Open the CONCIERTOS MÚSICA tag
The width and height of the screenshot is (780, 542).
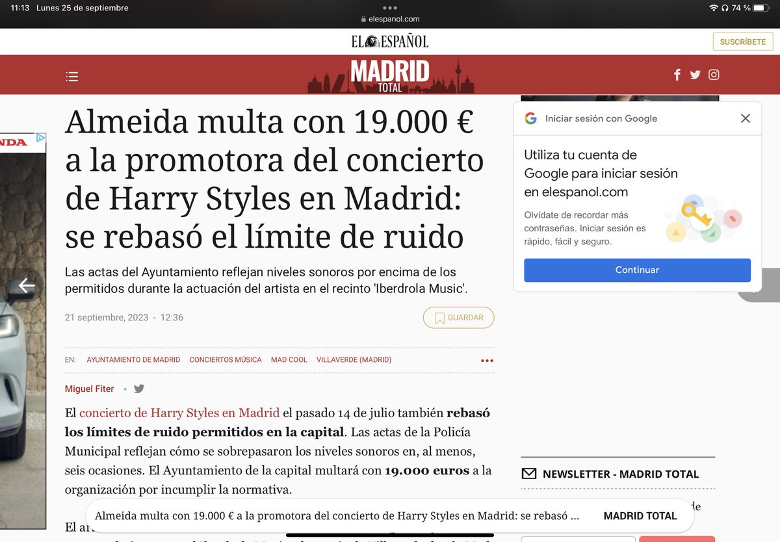click(226, 360)
